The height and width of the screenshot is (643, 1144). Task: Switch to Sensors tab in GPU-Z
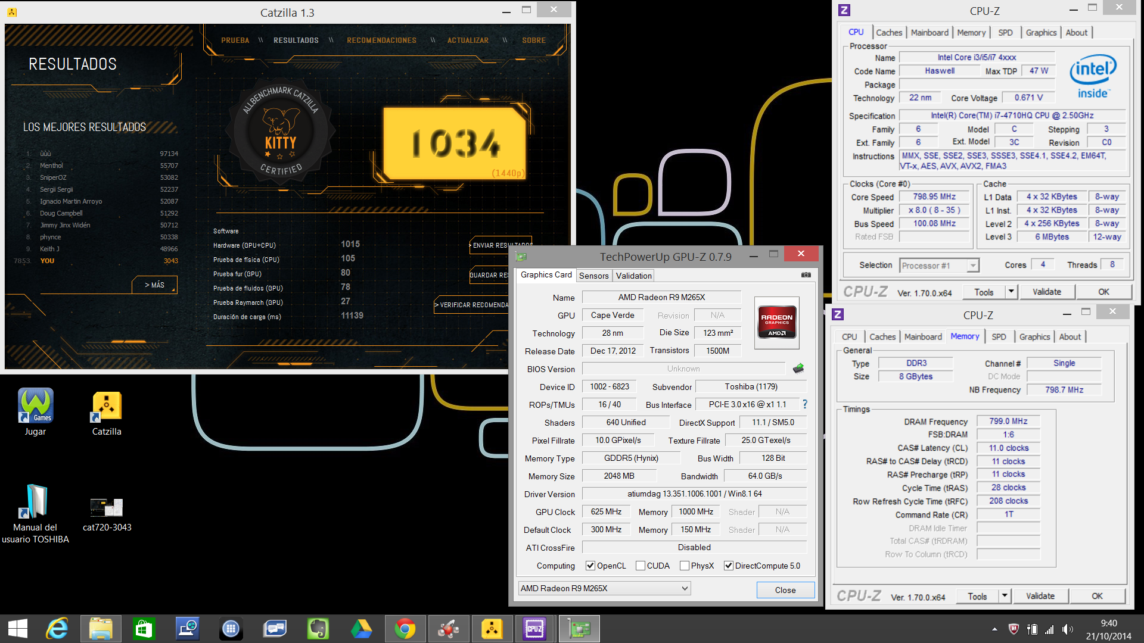(593, 276)
